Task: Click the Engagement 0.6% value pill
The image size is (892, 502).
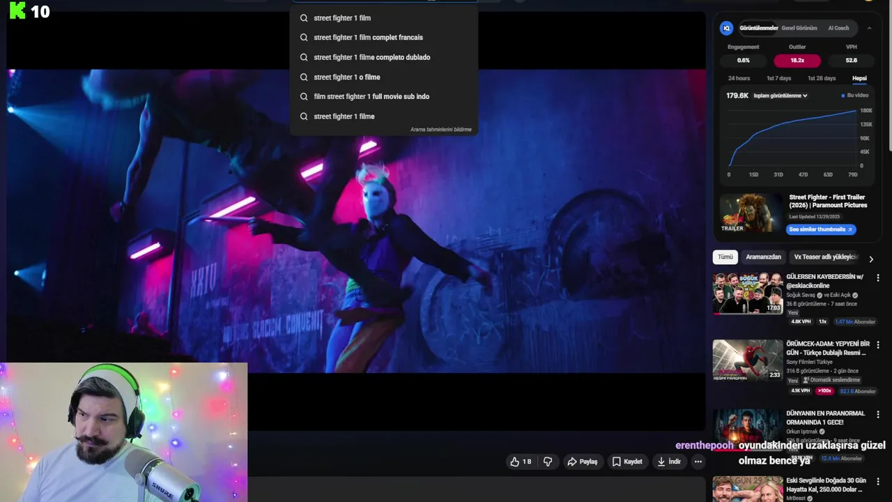Action: pos(744,61)
